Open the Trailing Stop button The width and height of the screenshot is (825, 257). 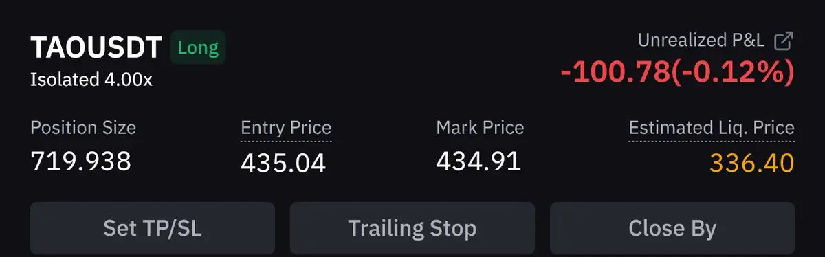point(412,228)
